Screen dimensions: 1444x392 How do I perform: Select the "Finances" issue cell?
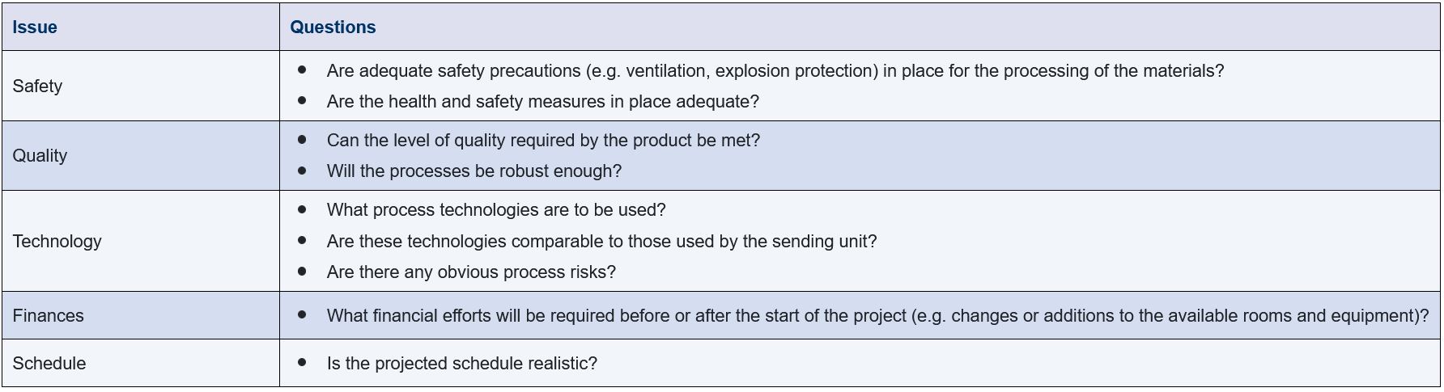tap(48, 316)
